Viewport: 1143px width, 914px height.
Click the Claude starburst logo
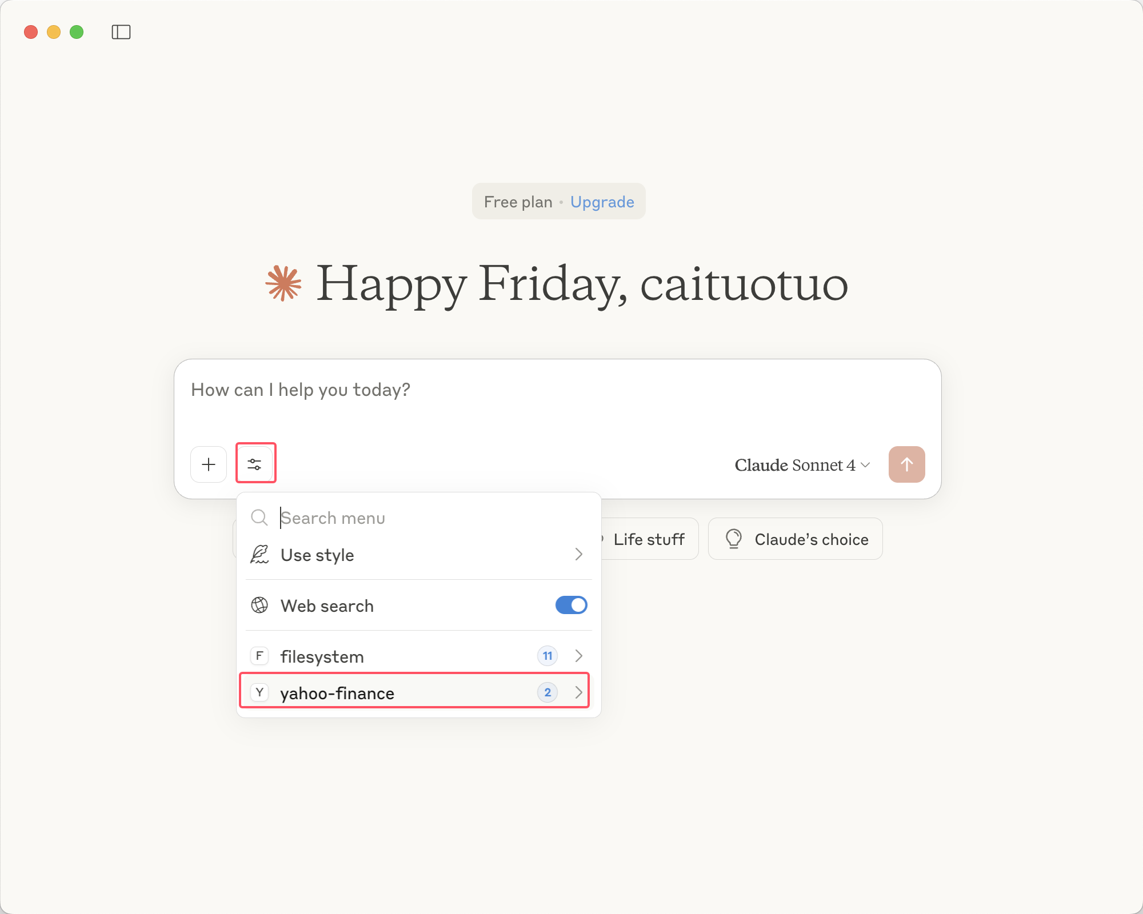click(x=283, y=283)
